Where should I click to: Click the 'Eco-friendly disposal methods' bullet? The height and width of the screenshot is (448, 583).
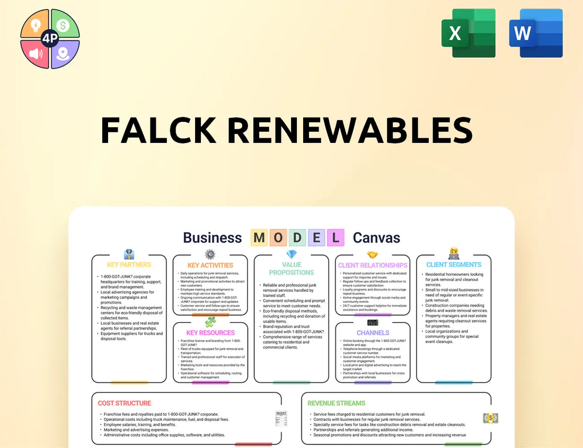pyautogui.click(x=294, y=316)
